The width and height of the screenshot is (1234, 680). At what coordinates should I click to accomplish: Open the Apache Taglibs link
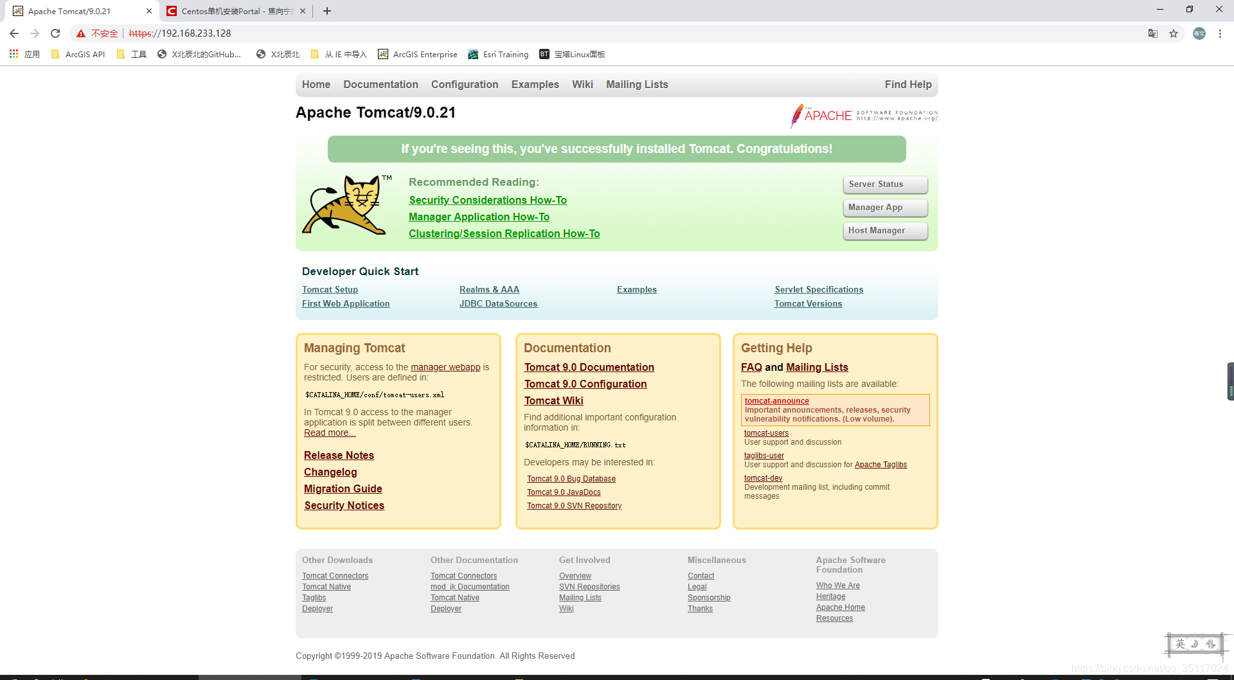pos(881,465)
